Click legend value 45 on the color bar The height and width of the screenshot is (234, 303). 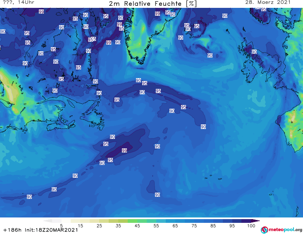(x=137, y=226)
